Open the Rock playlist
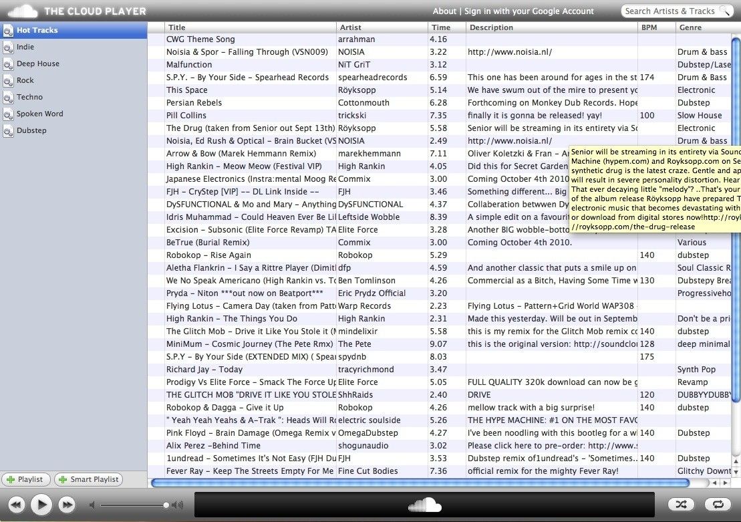 (23, 80)
